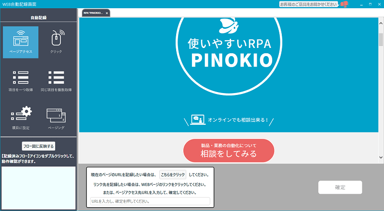Viewport: 384px width, 211px height.
Task: Open the お客様のご意見をお聞かせください feedback link
Action: click(309, 4)
